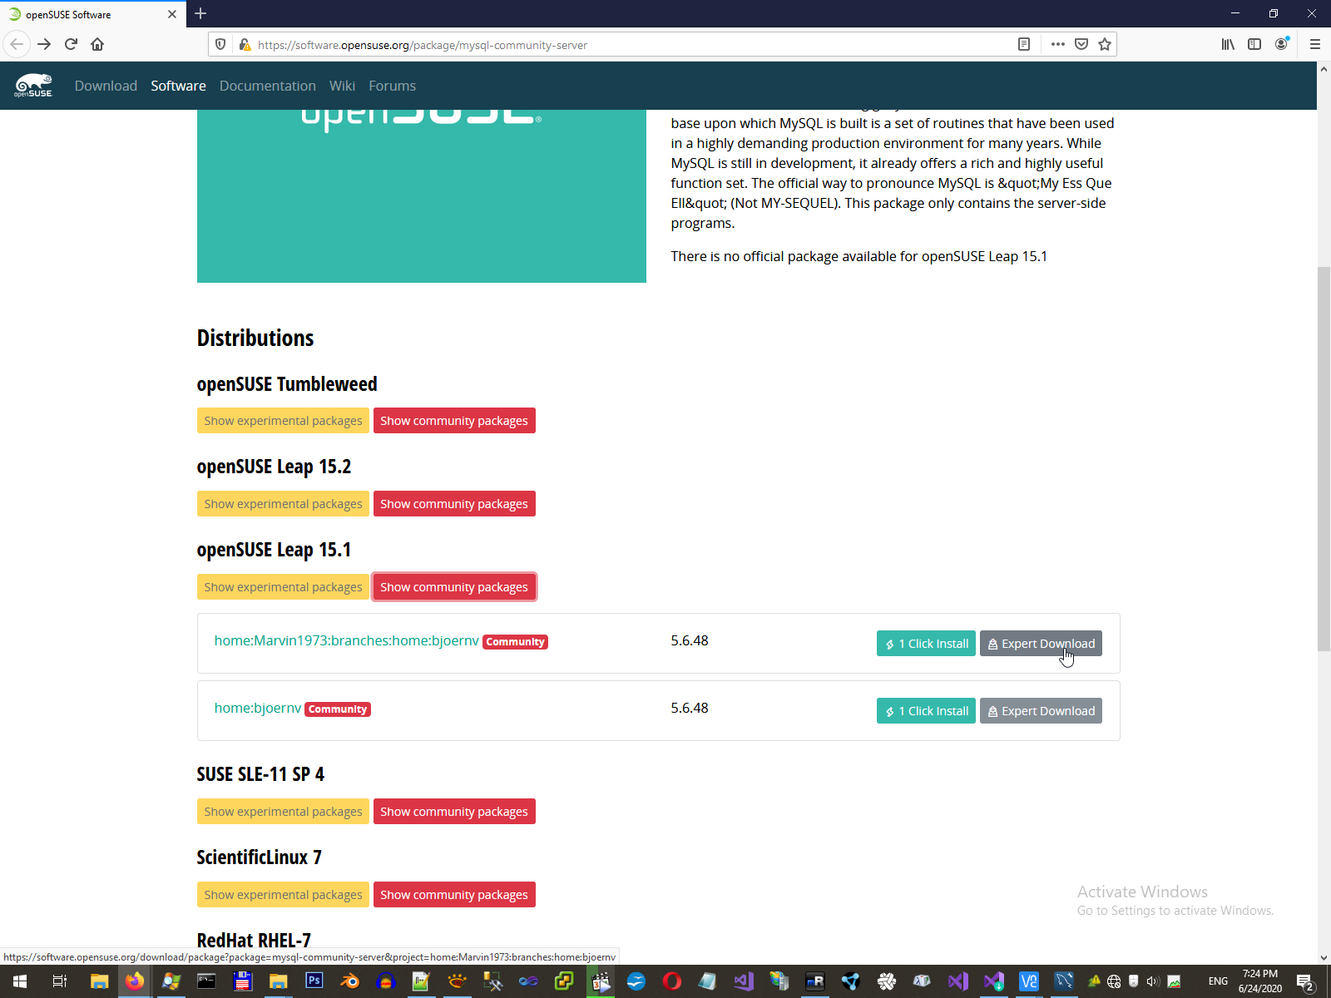Switch ENG input language indicator
The width and height of the screenshot is (1331, 998).
click(x=1218, y=981)
